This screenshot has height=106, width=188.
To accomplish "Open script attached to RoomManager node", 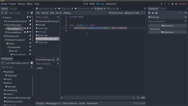I will [x=30, y=24].
